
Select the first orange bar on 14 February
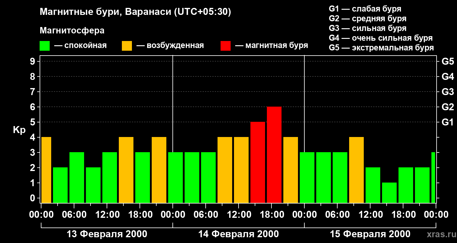(225, 170)
